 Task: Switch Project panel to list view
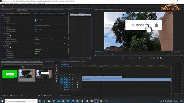pos(5,95)
